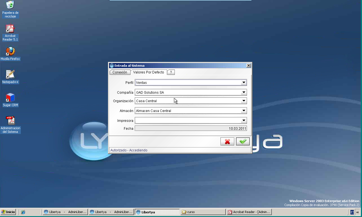Switch to the Conexión tab
The width and height of the screenshot is (362, 217).
(x=120, y=72)
